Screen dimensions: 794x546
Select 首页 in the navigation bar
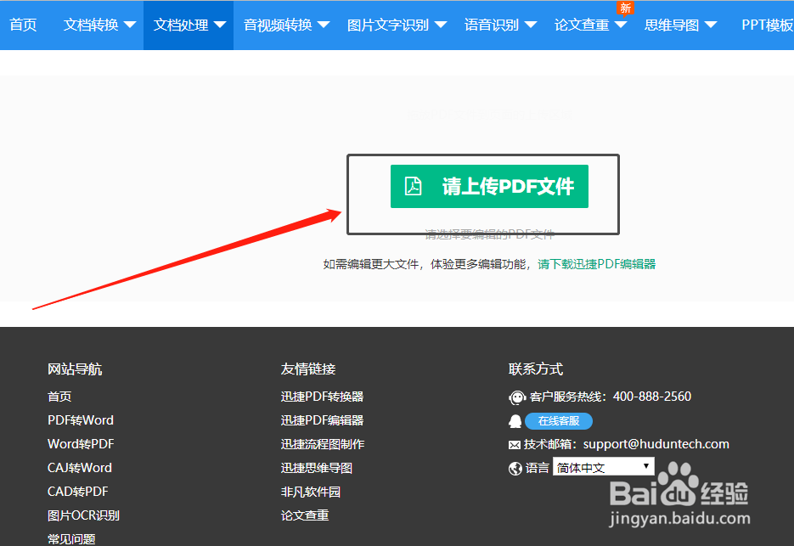pyautogui.click(x=23, y=25)
